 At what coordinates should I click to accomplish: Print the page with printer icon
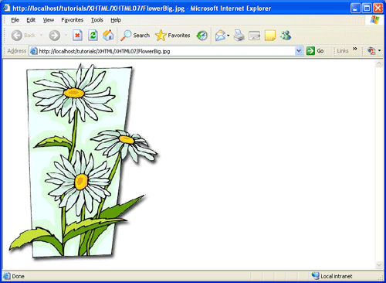point(239,36)
